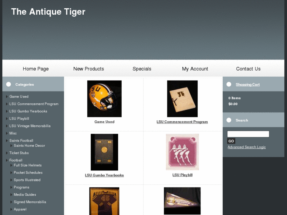Image resolution: width=287 pixels, height=215 pixels.
Task: Click arrow beside LSU Commencement Program category
Action: tap(7, 104)
